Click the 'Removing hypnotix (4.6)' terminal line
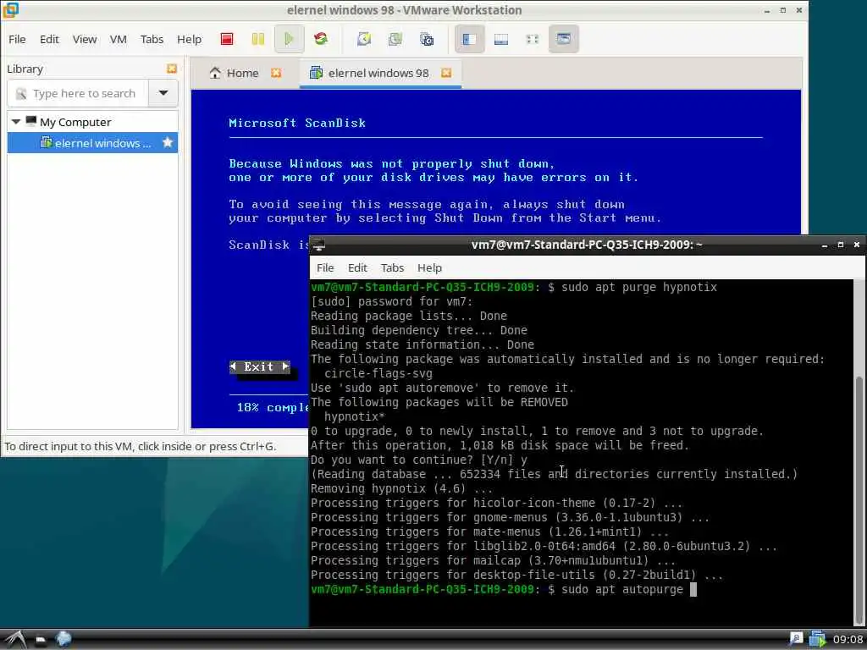Image resolution: width=867 pixels, height=650 pixels. [400, 488]
